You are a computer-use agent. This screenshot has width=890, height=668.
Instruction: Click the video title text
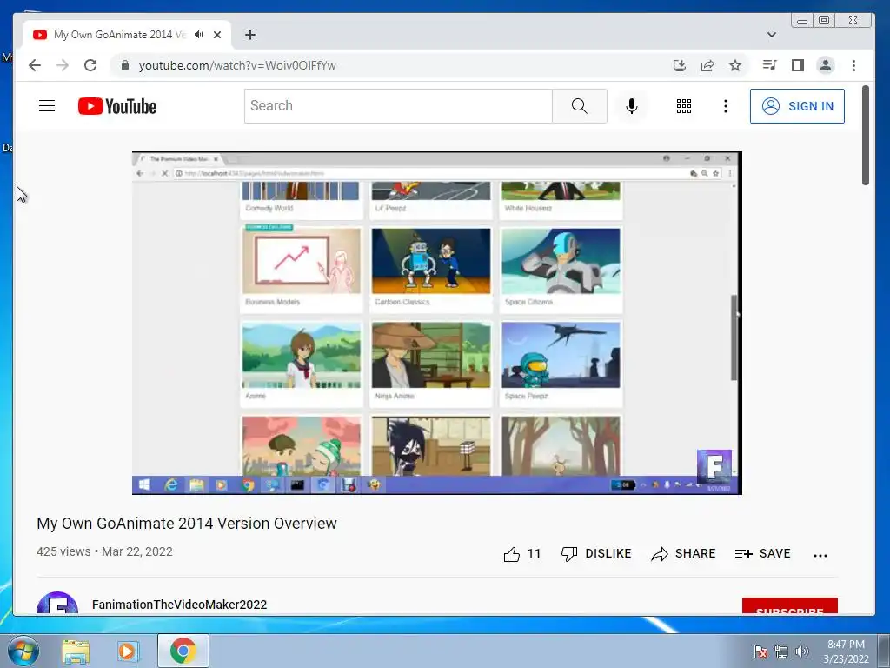(187, 523)
